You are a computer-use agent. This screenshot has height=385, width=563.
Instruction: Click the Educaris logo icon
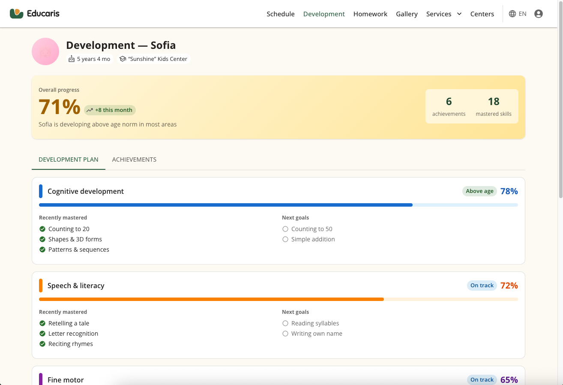tap(16, 14)
